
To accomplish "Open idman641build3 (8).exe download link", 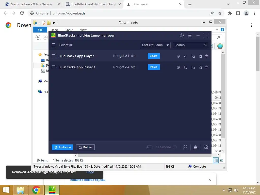I will click(x=88, y=180).
